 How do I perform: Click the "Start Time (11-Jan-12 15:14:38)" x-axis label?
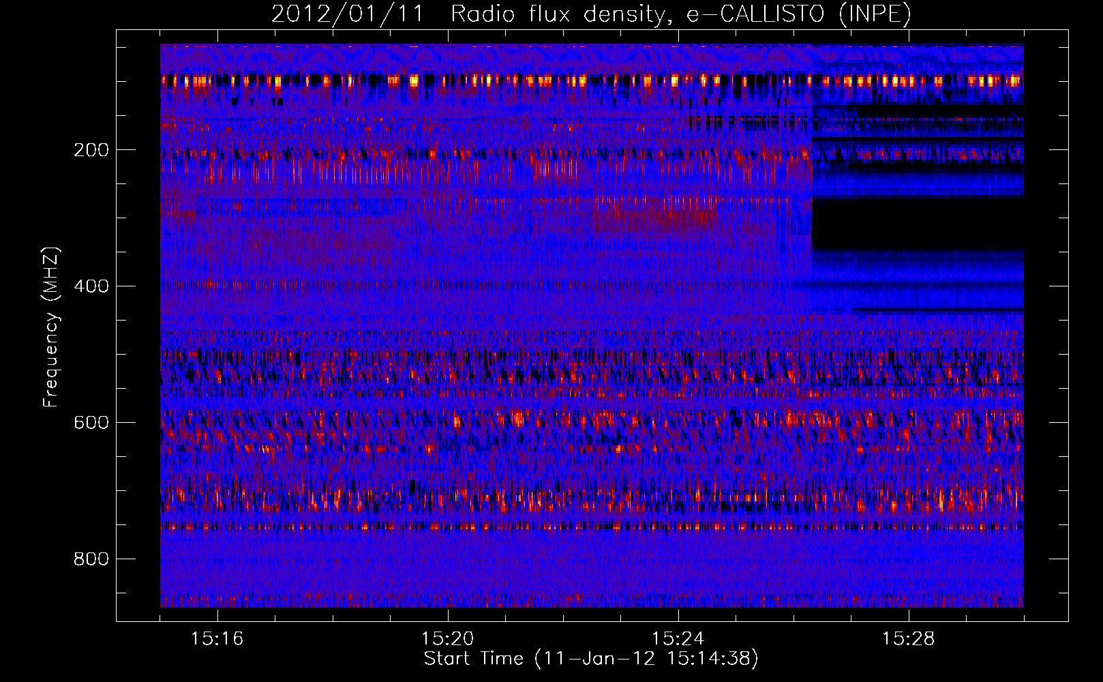point(591,659)
